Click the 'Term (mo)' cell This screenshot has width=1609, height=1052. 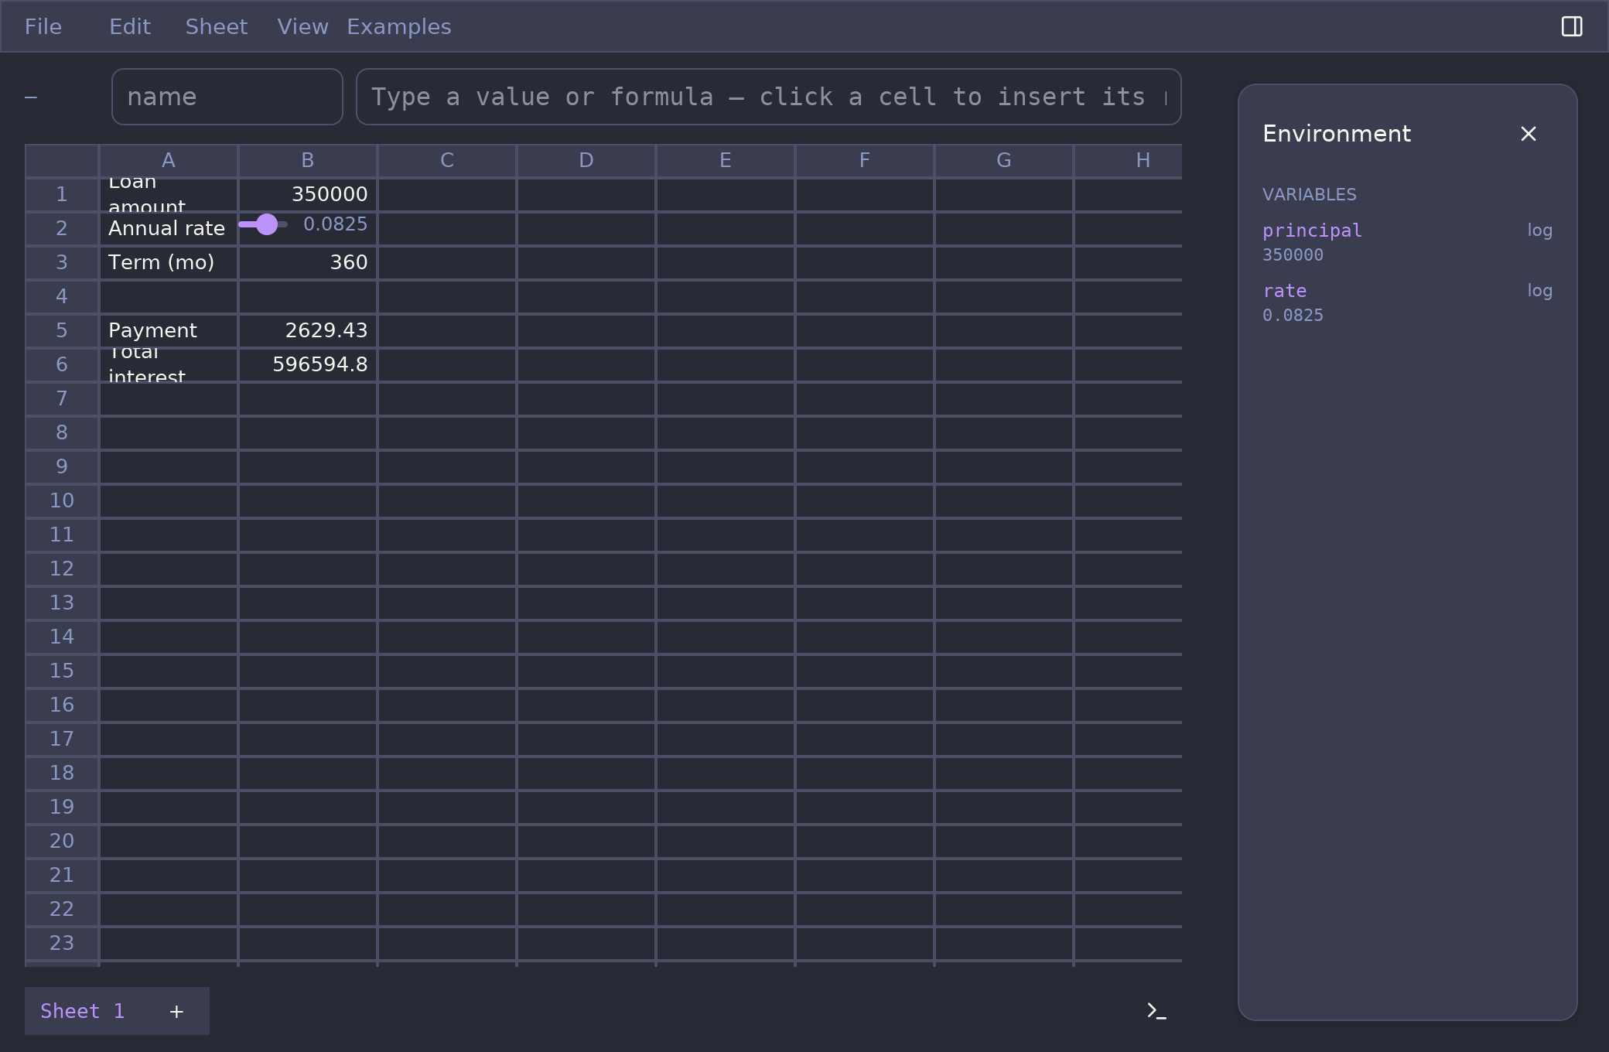click(169, 262)
